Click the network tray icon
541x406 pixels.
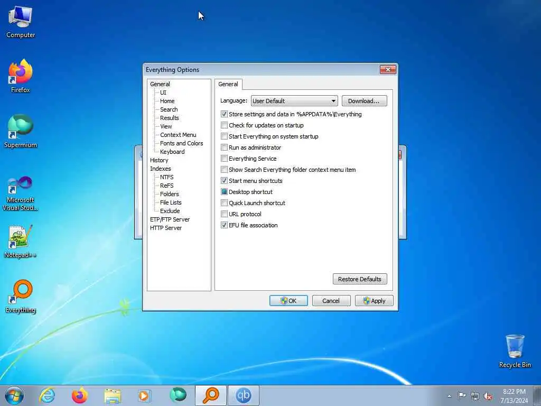475,396
